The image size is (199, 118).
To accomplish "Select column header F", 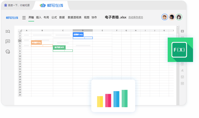I will click(x=117, y=30).
